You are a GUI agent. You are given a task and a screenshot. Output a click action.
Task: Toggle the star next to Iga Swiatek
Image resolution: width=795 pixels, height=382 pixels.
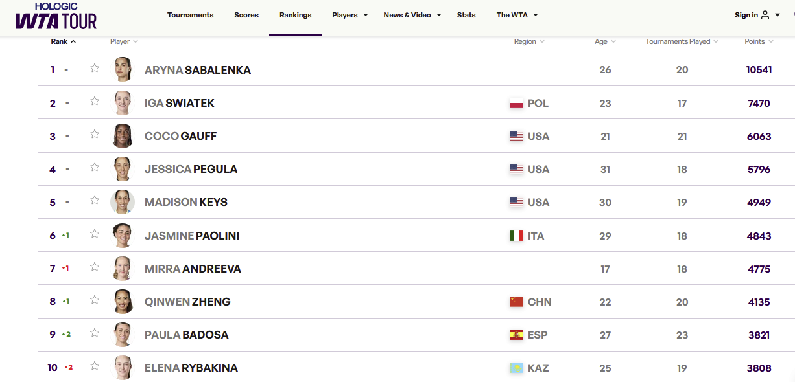pyautogui.click(x=95, y=101)
